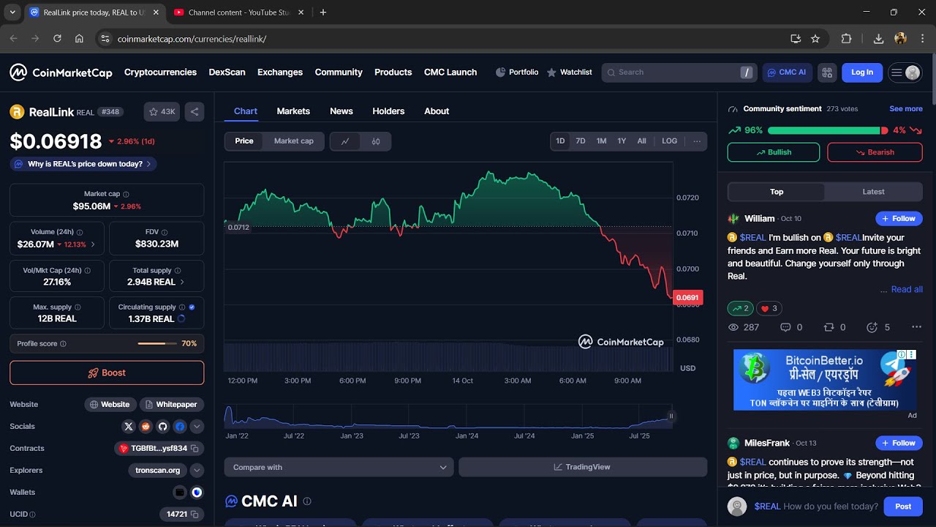
Task: Click the community sentiment percentage bar
Action: (x=828, y=130)
